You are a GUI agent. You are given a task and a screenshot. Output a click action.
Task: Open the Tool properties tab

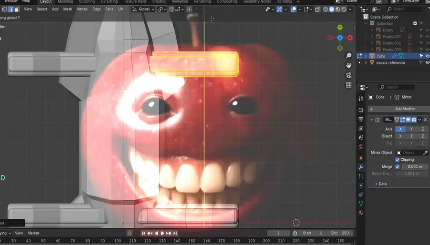pyautogui.click(x=361, y=99)
